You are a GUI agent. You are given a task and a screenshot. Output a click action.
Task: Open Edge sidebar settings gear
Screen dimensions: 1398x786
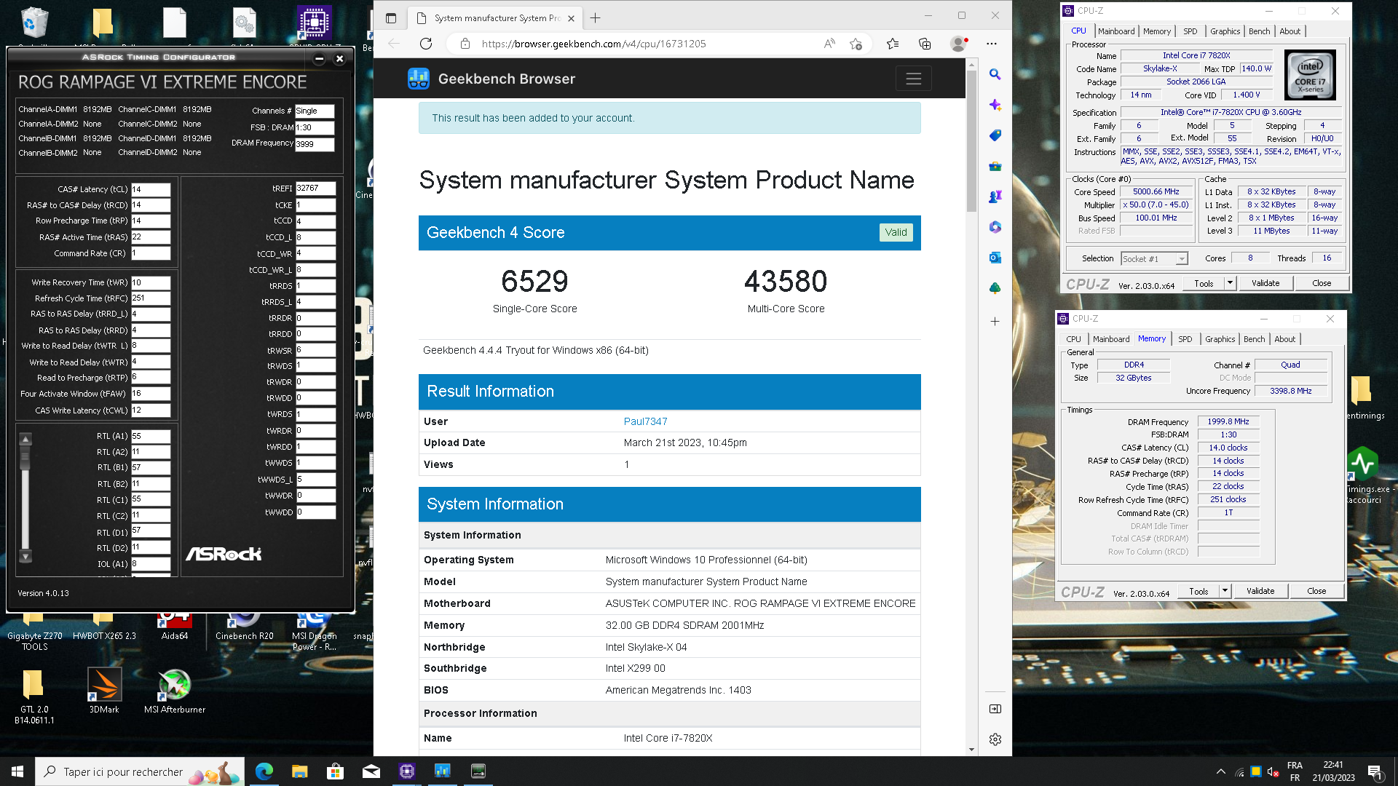pyautogui.click(x=995, y=739)
